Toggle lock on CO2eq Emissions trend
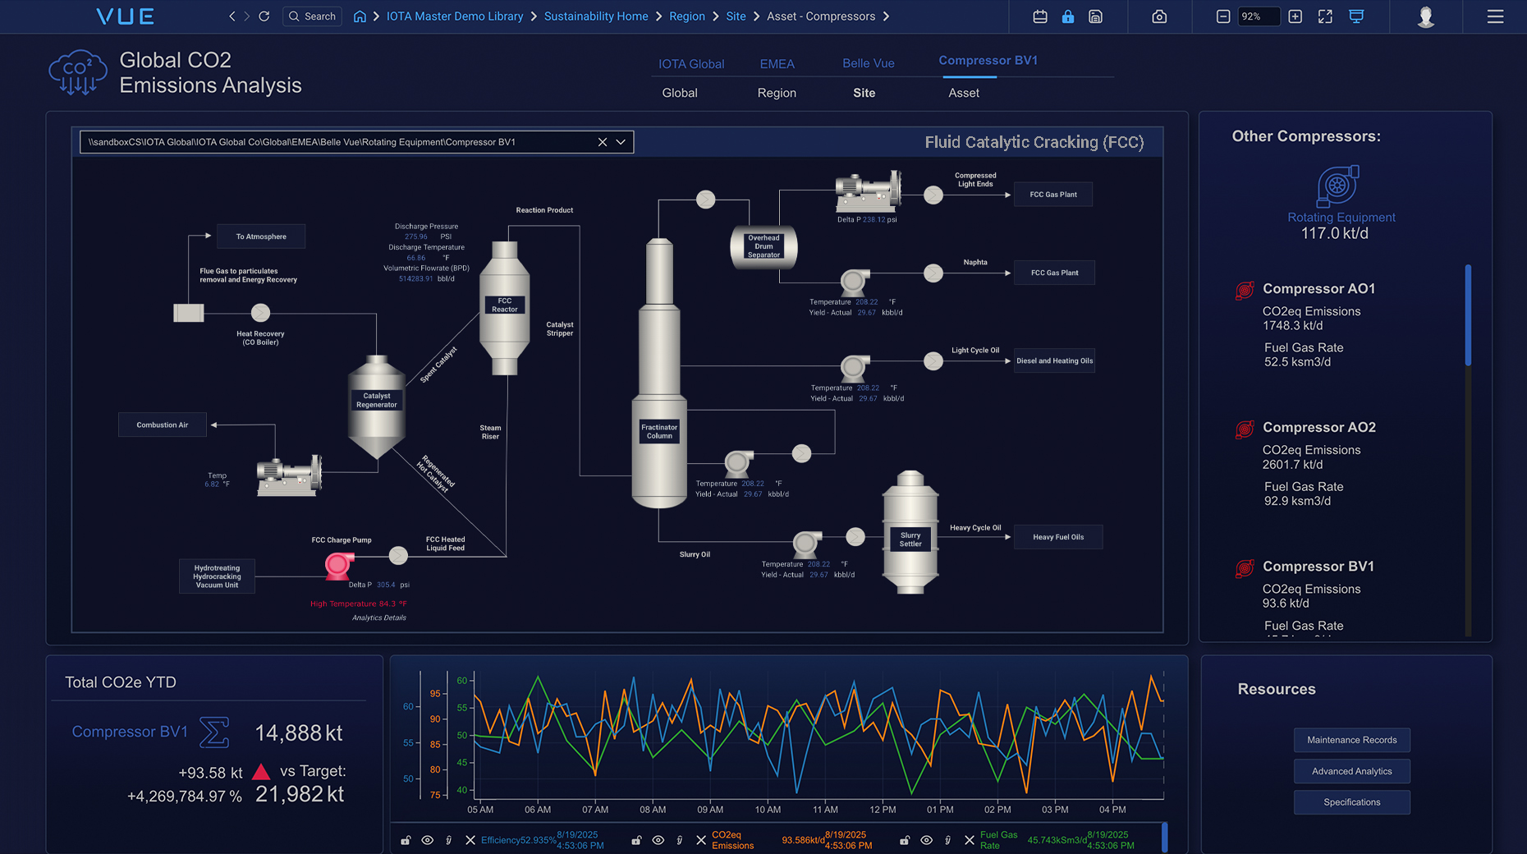This screenshot has height=854, width=1527. pos(636,840)
